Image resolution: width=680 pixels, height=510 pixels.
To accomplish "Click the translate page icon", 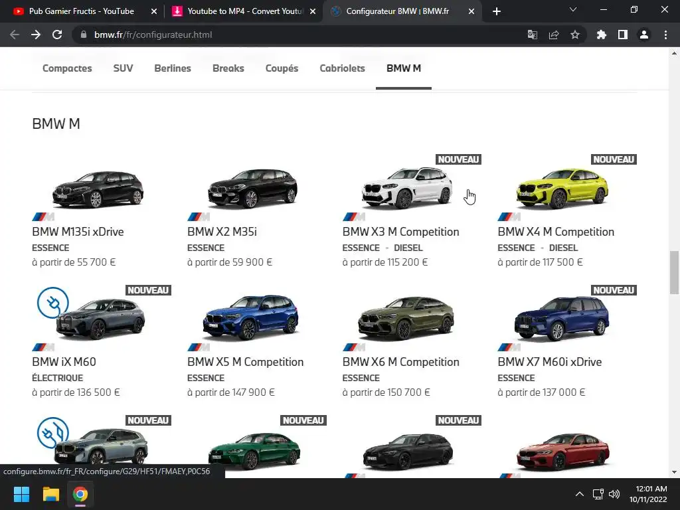I will coord(532,35).
